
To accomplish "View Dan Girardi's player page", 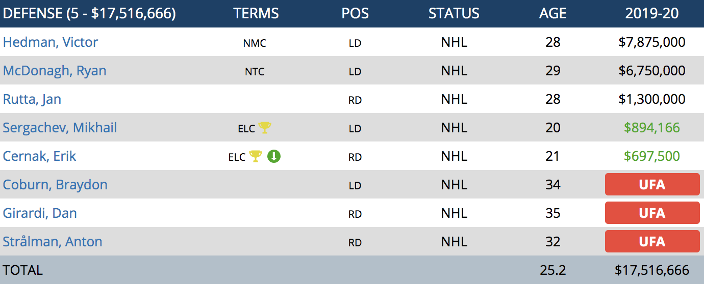I will pos(40,213).
